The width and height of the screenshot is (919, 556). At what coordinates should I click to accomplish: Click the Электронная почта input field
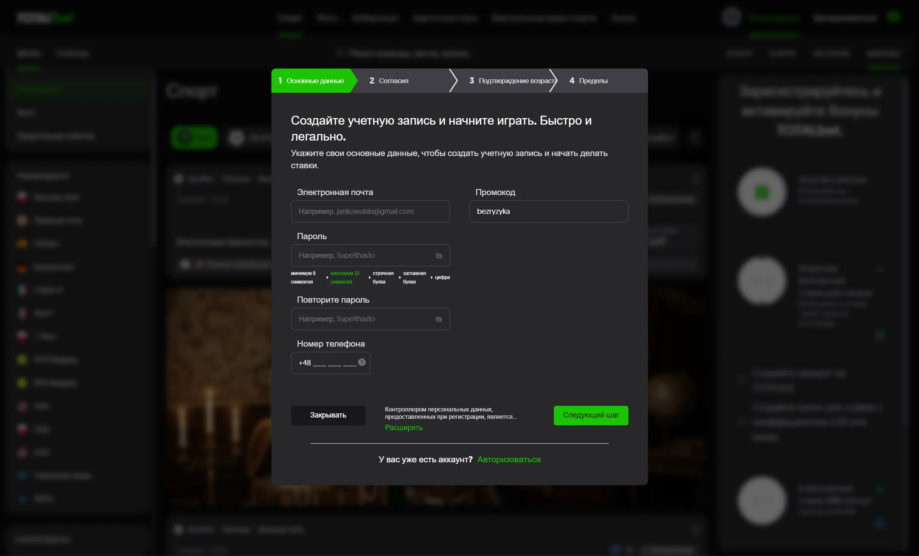(370, 211)
